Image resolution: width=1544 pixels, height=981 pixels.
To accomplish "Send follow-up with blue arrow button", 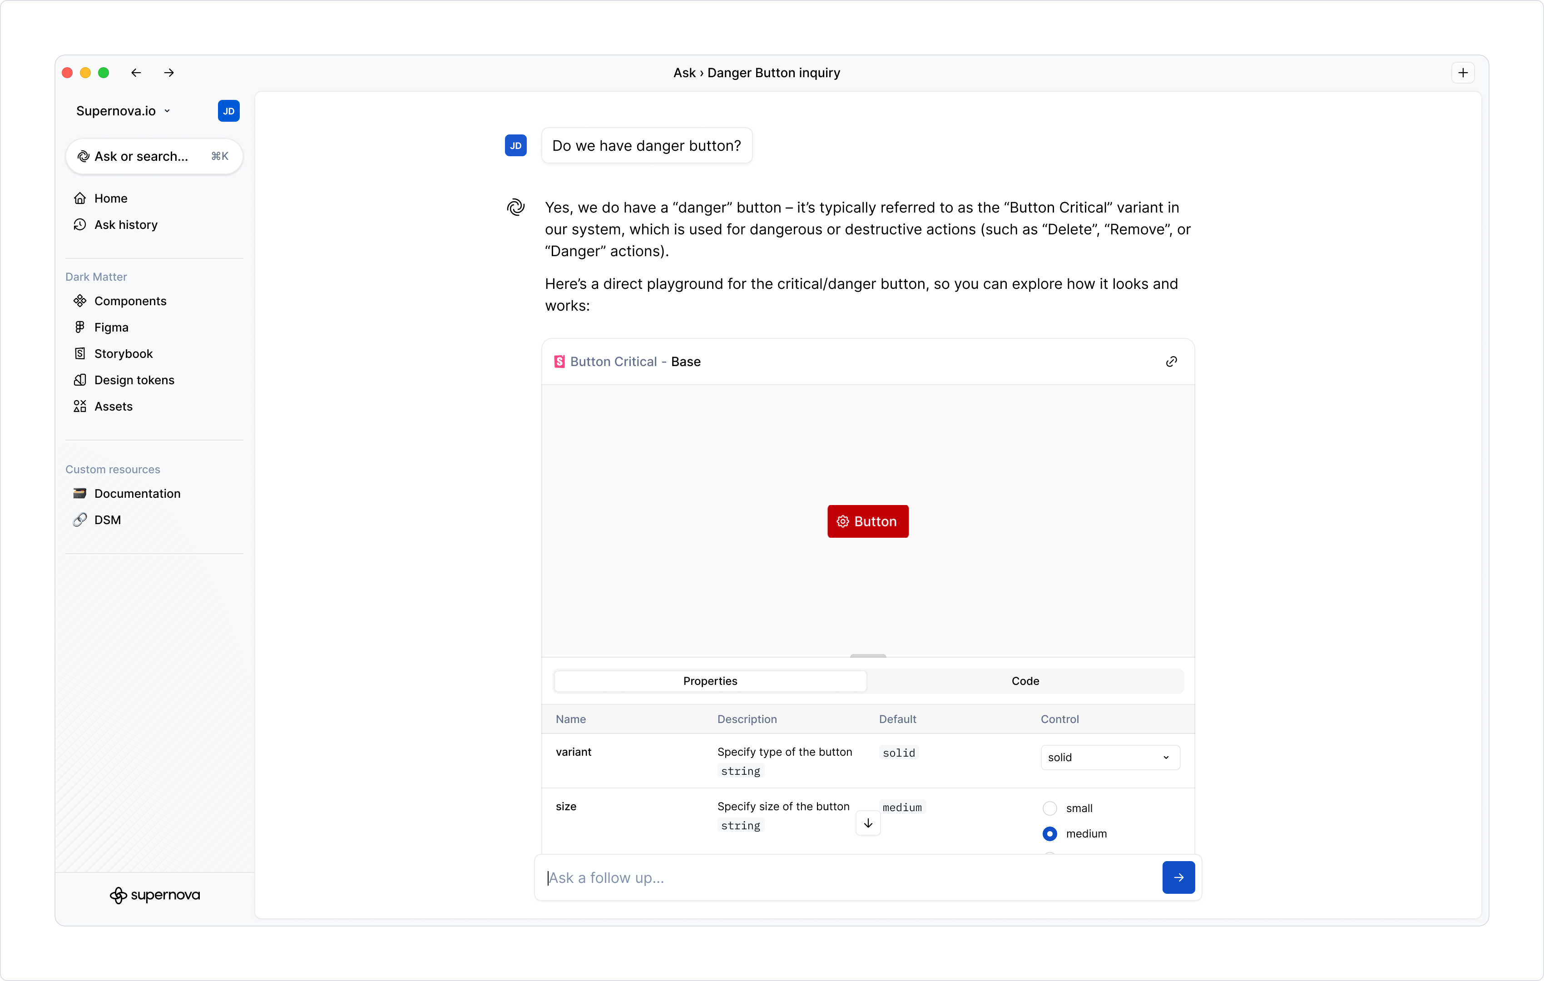I will tap(1178, 877).
